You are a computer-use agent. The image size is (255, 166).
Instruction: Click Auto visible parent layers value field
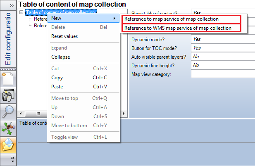223,57
